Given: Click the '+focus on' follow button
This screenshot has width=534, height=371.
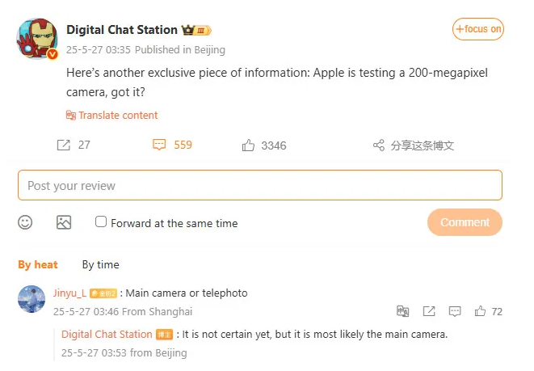Looking at the screenshot, I should point(478,29).
